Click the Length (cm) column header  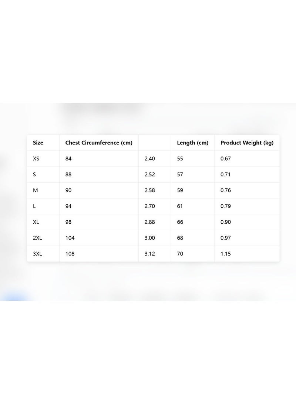coord(192,143)
